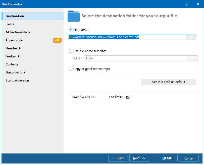Click the dot button beside File name field
Viewport: 204px width, 165px height.
click(x=188, y=37)
